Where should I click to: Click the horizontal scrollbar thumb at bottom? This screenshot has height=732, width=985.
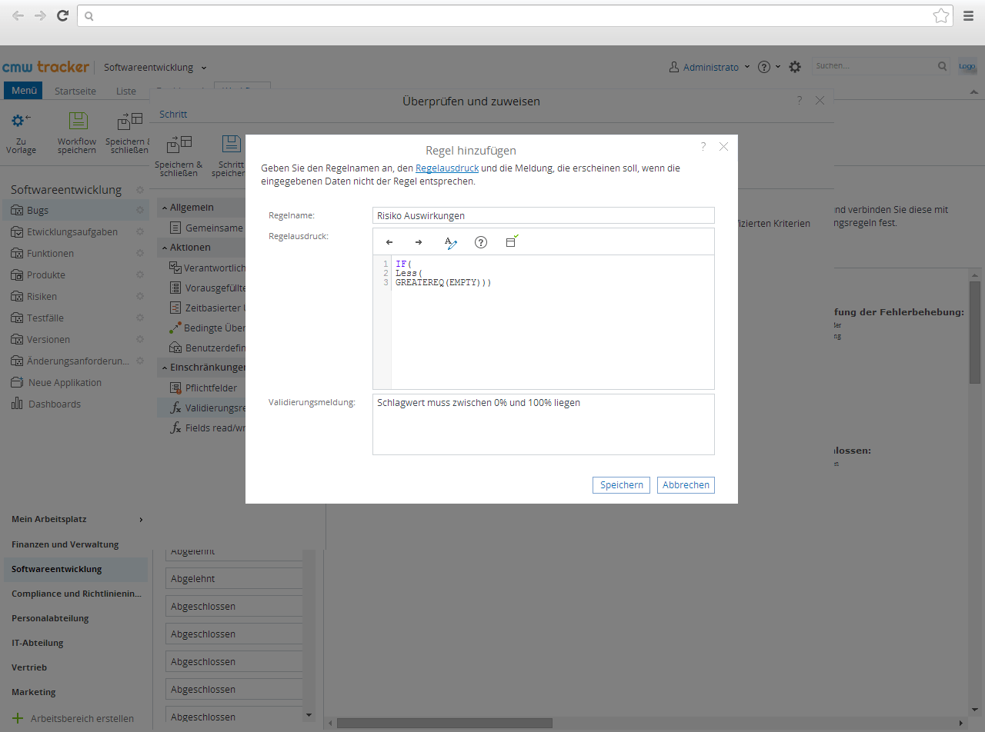pos(443,724)
